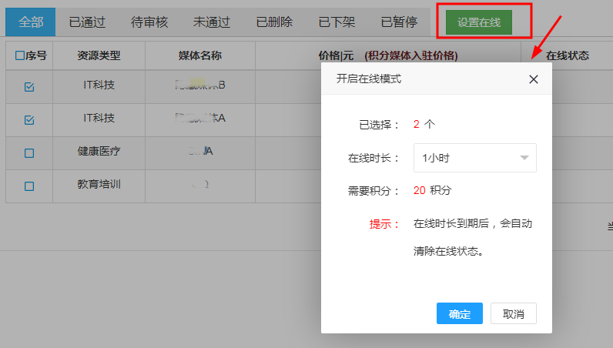Switch to the 全部 tab

tap(31, 22)
